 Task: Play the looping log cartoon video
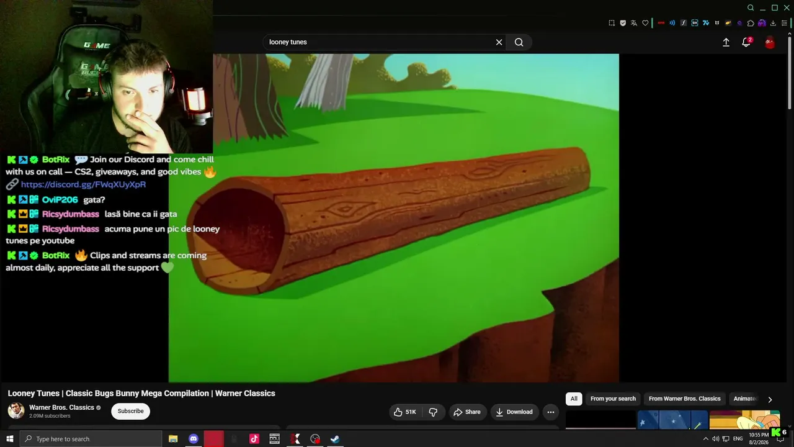[394, 218]
